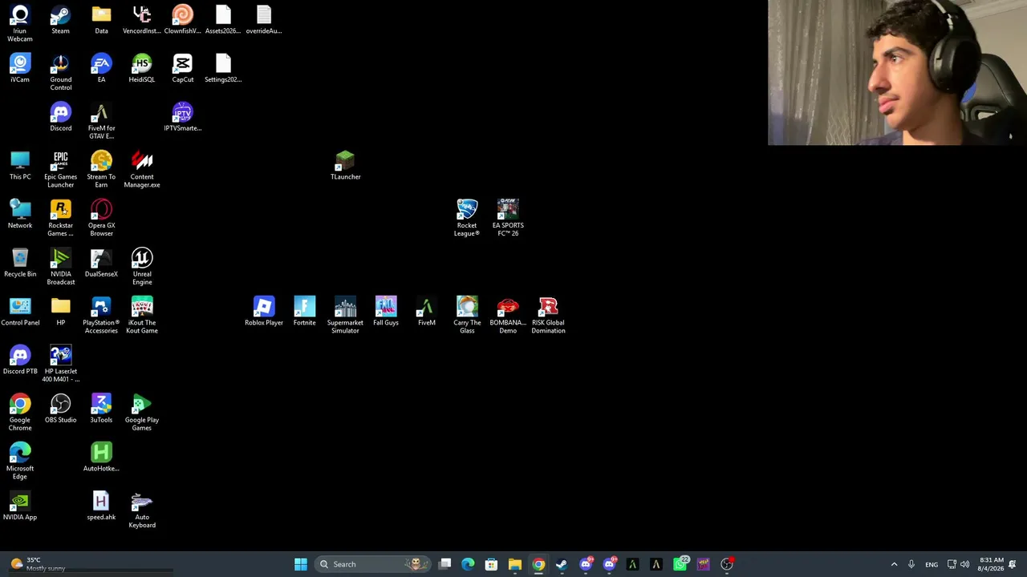Select the RISK Global Domination shortcut
This screenshot has width=1027, height=577.
coord(548,316)
